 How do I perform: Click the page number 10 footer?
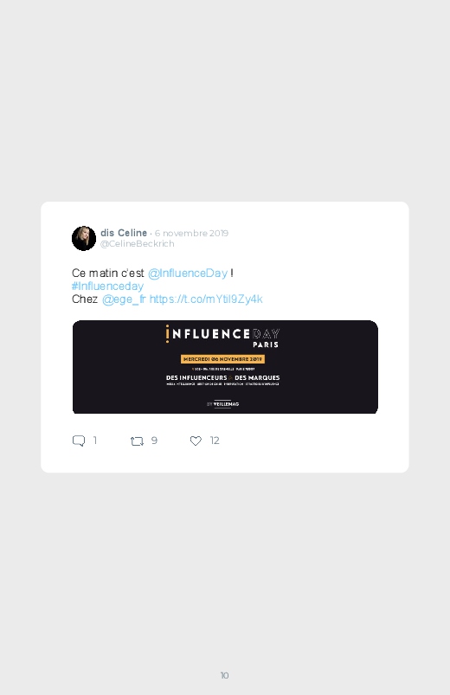(224, 675)
